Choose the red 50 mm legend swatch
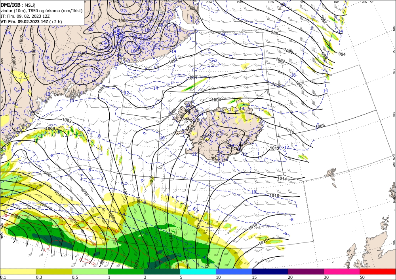 point(378,271)
